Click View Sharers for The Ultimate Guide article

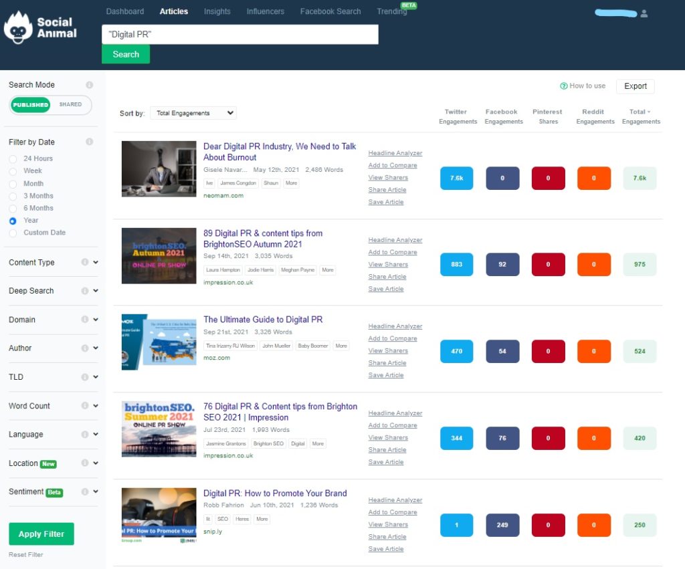(388, 350)
